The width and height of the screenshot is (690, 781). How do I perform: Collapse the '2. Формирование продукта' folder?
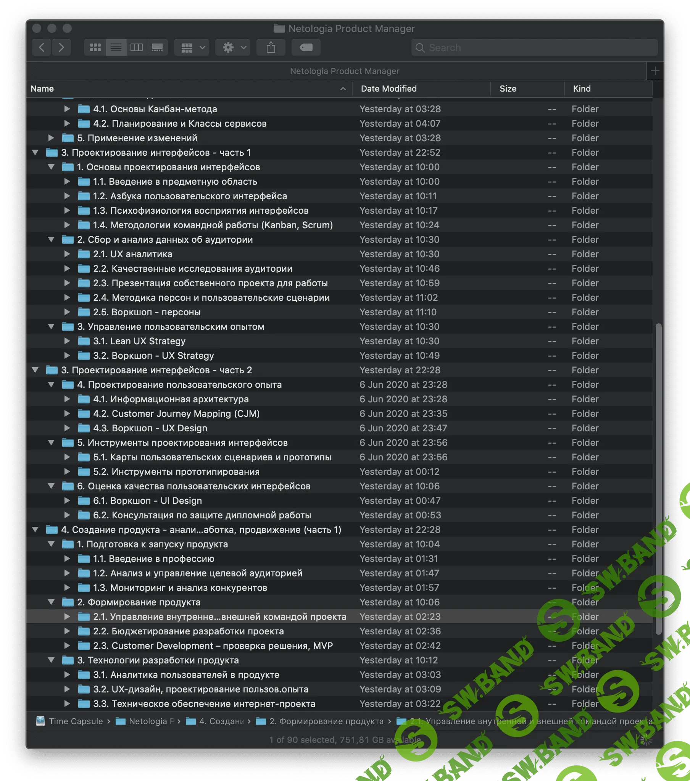pos(51,602)
